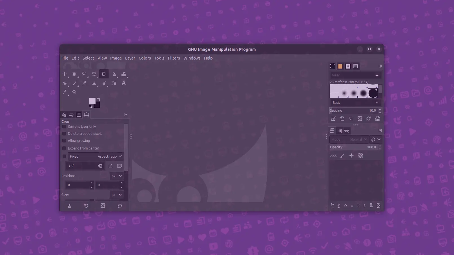Image resolution: width=454 pixels, height=255 pixels.
Task: Switch to the Channels tab in layers dock
Action: pos(339,131)
